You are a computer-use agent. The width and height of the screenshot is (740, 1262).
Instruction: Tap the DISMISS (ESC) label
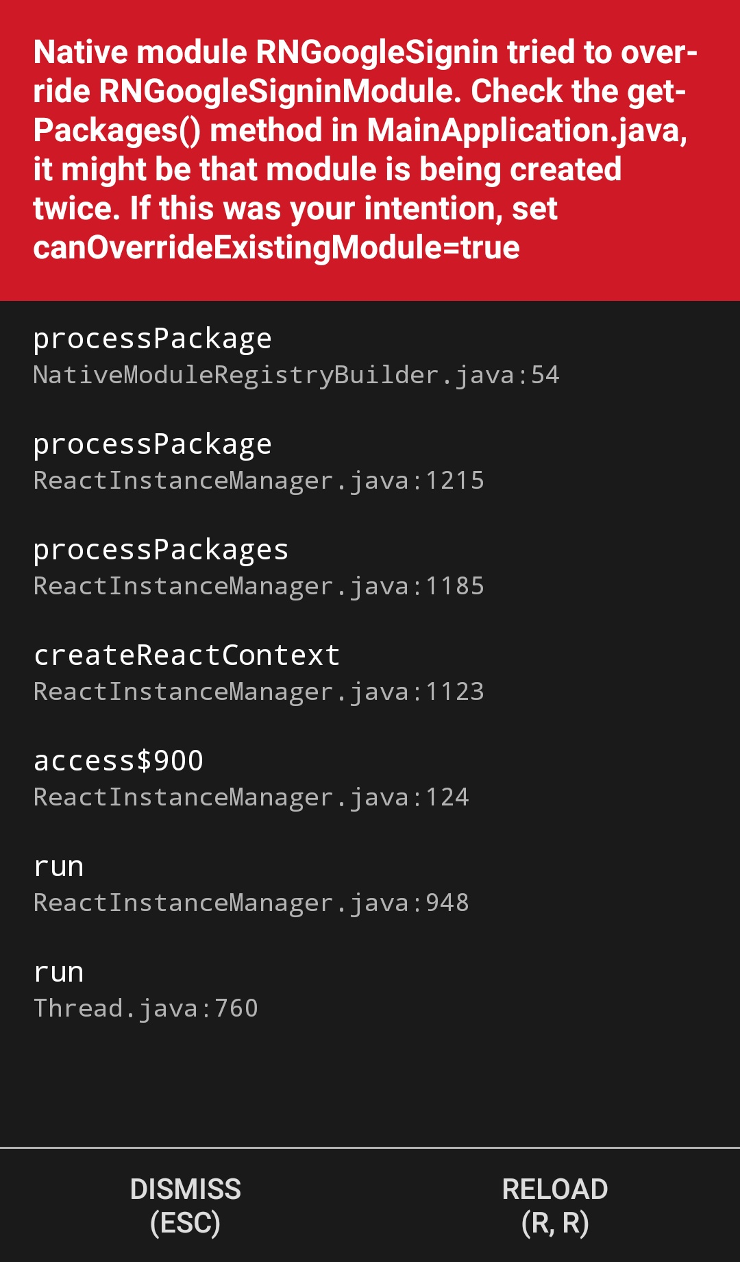coord(185,1203)
